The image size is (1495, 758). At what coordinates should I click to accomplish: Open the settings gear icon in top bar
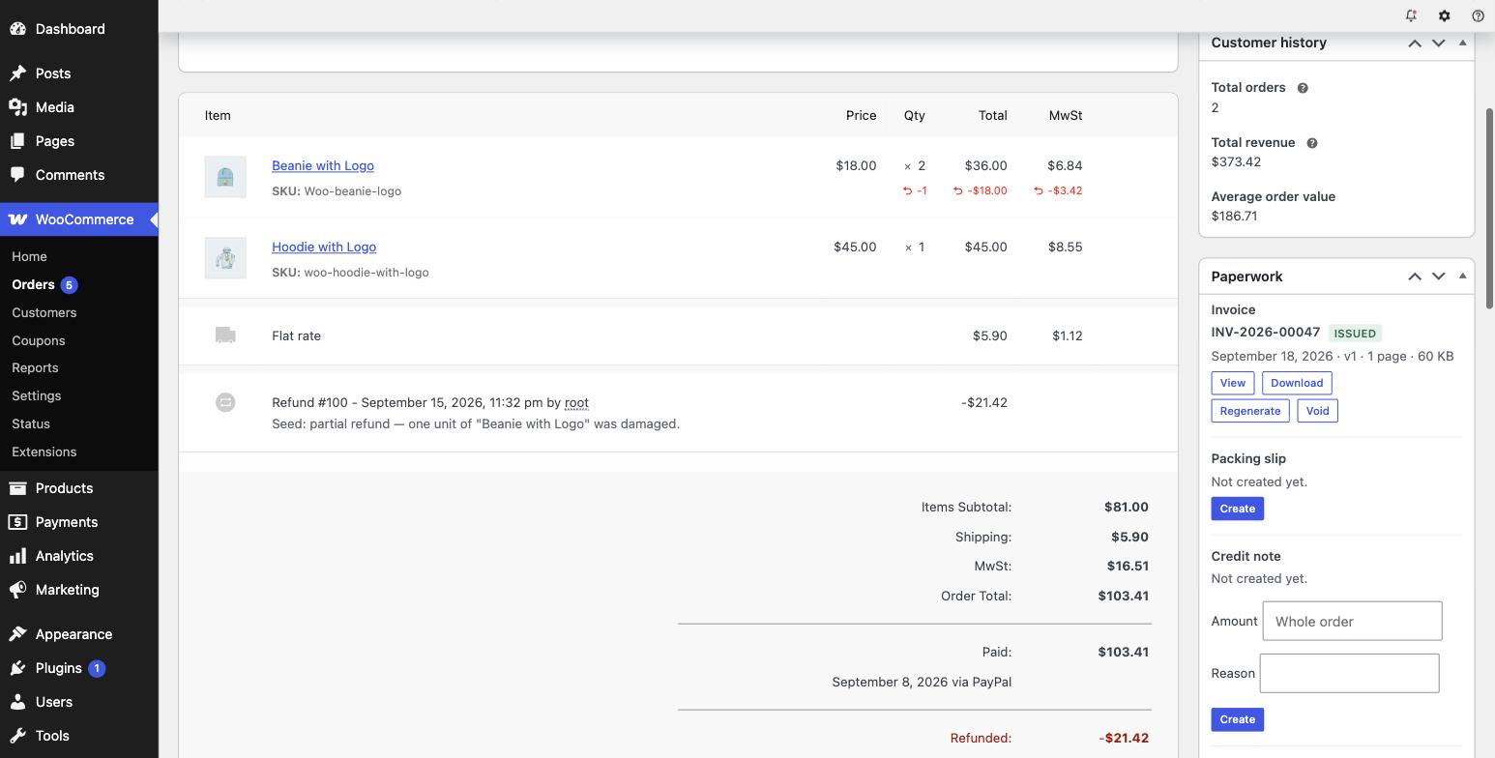coord(1444,15)
